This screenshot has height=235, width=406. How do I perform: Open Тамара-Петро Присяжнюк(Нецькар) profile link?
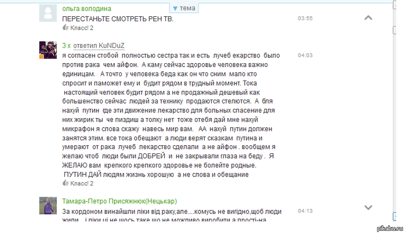tap(119, 201)
